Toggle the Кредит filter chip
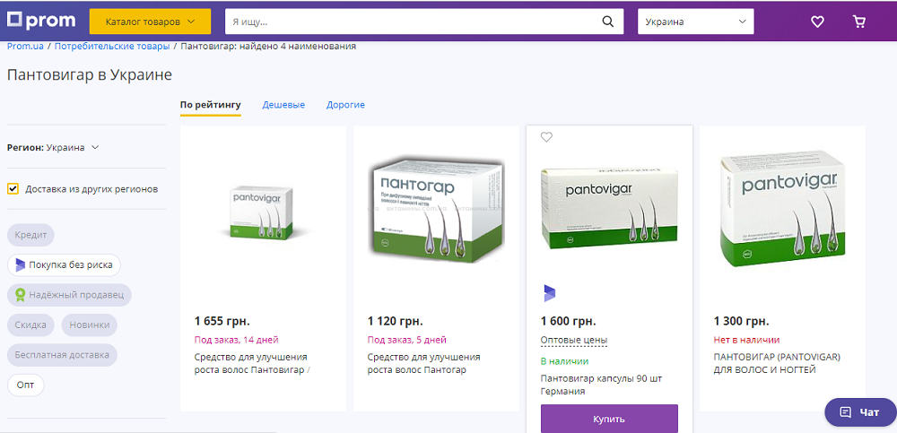897x433 pixels. 30,235
